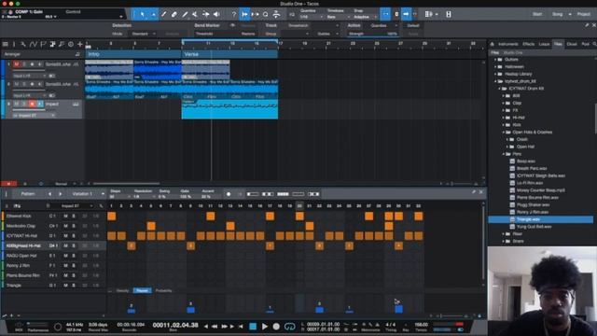Click the Pattern button in the editor
The height and width of the screenshot is (336, 597).
tap(28, 194)
